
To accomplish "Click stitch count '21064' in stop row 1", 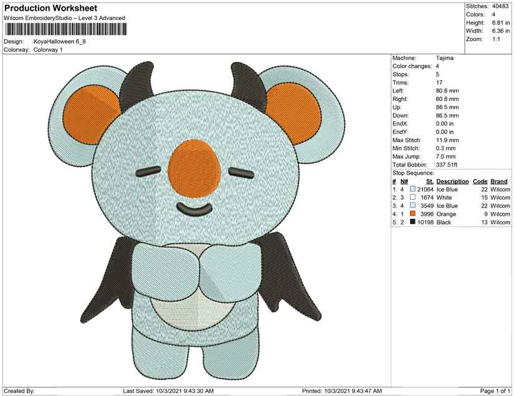I will pos(425,190).
